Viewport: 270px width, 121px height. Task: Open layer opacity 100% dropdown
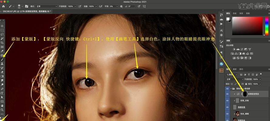point(260,79)
